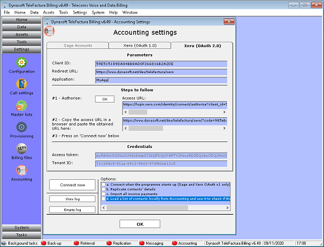This screenshot has width=324, height=247.
Task: Enable option a. Connect when programme starts
Action: click(x=103, y=185)
